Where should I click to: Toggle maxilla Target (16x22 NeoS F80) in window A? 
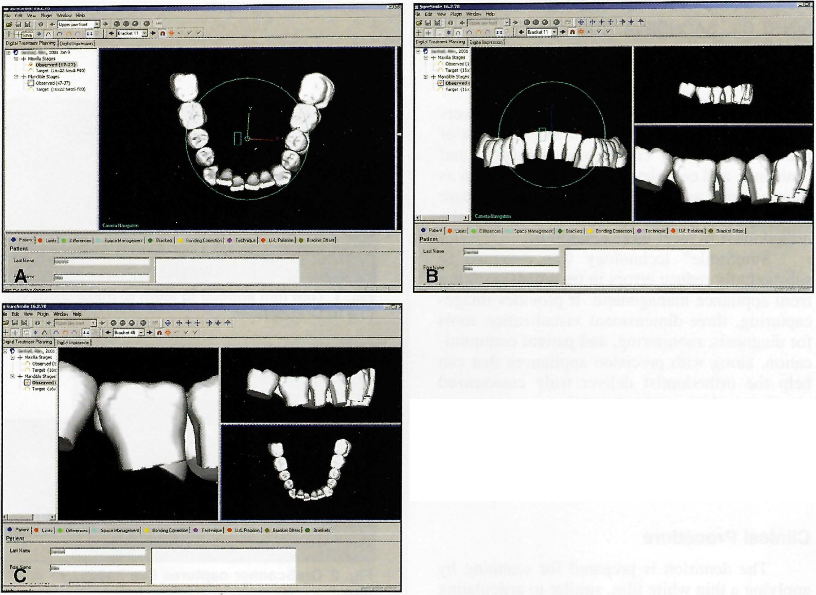tap(31, 71)
